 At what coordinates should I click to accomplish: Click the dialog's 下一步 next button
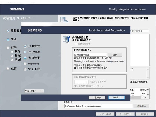[x=116, y=97]
